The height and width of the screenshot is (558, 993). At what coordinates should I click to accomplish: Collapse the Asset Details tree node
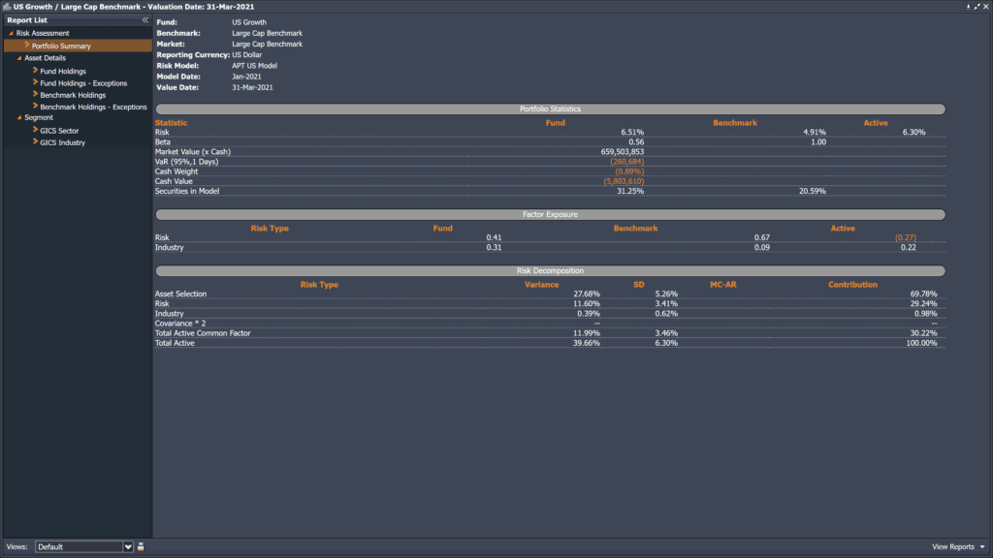[x=18, y=58]
